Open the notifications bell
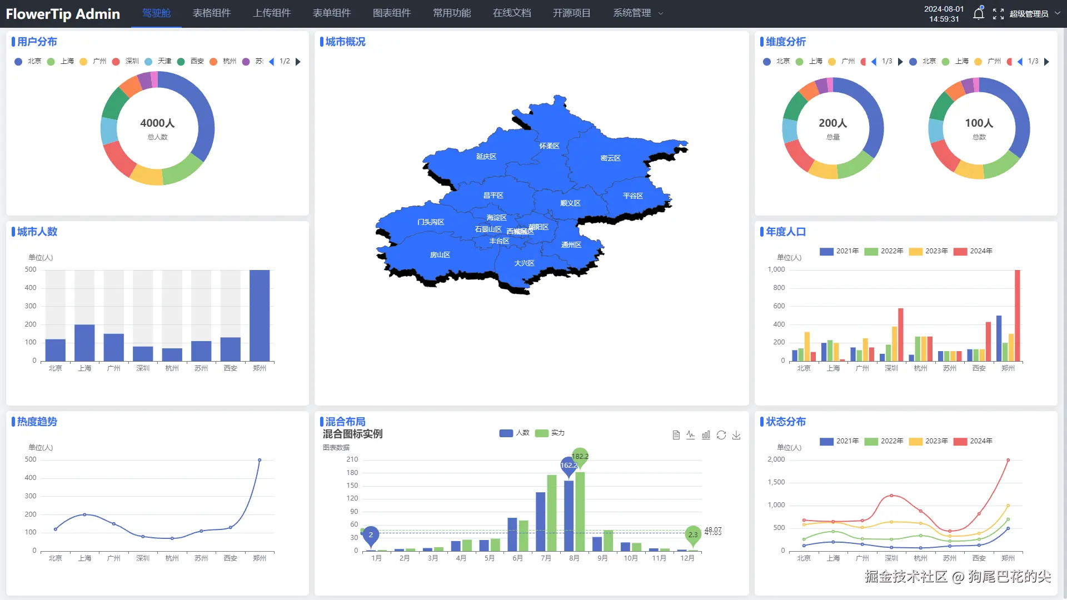The height and width of the screenshot is (600, 1067). [979, 14]
